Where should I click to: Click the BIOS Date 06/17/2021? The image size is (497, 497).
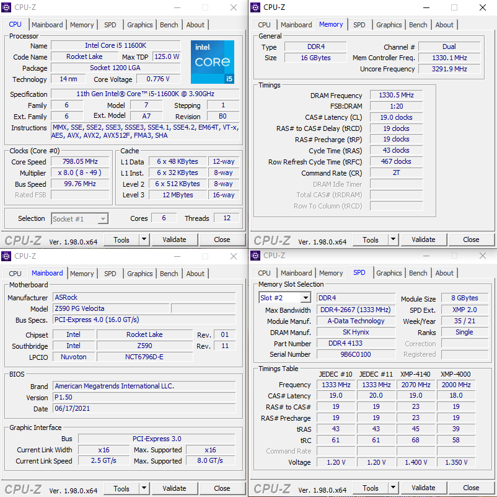pyautogui.click(x=144, y=408)
